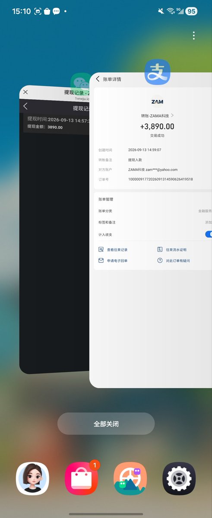Tap the 1vrwju URL in the left card
The height and width of the screenshot is (518, 212).
82,98
